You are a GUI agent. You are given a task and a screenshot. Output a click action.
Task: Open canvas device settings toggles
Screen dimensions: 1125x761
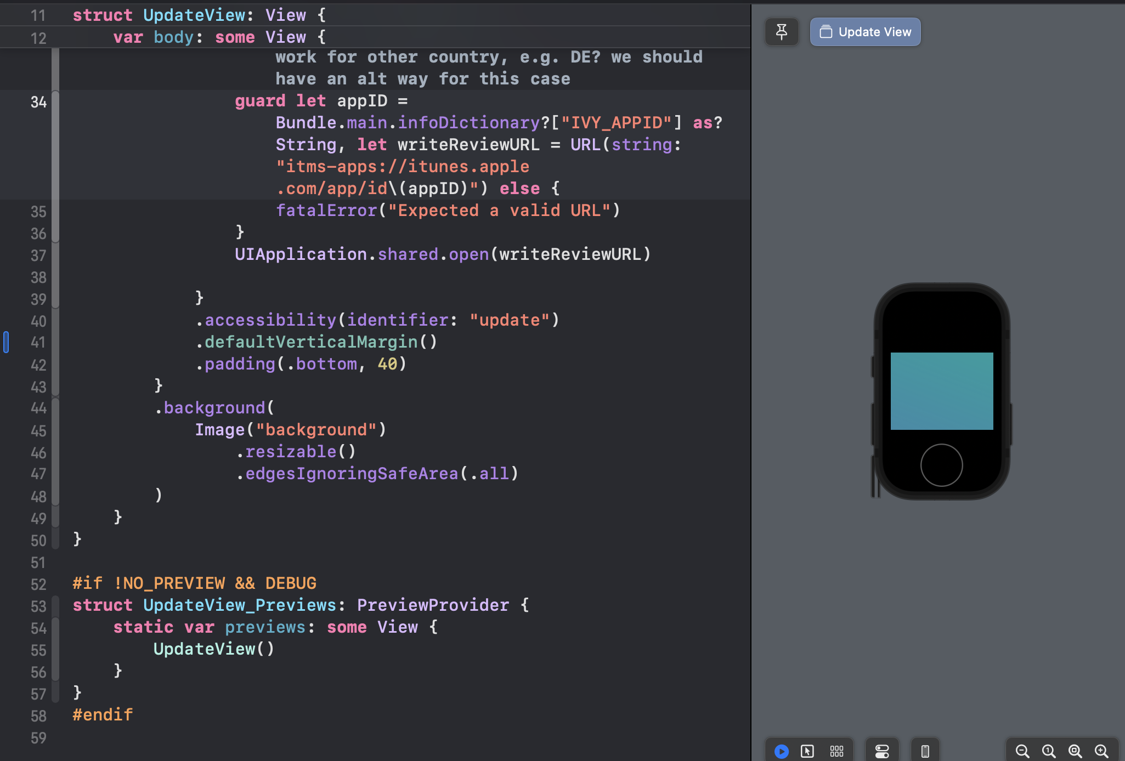pos(881,751)
